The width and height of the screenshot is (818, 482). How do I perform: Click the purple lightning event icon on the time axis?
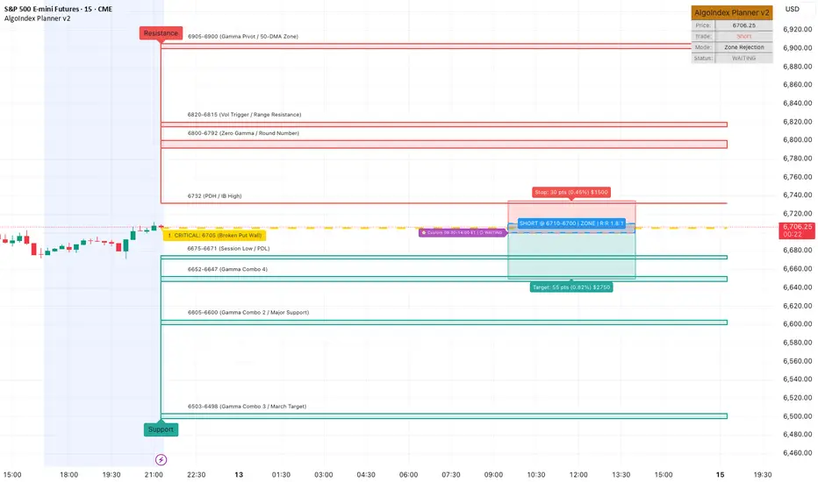[x=161, y=459]
